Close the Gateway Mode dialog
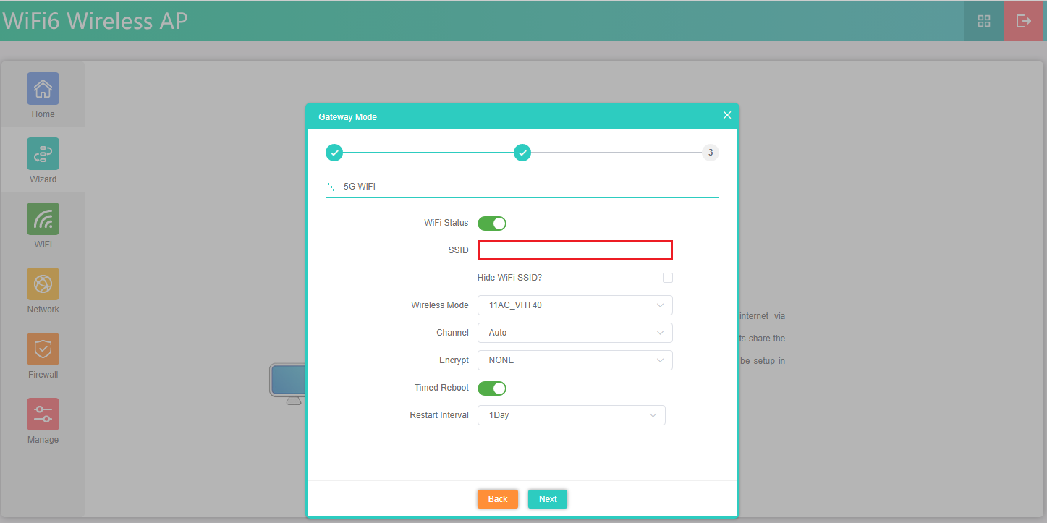Viewport: 1047px width, 523px height. click(727, 116)
